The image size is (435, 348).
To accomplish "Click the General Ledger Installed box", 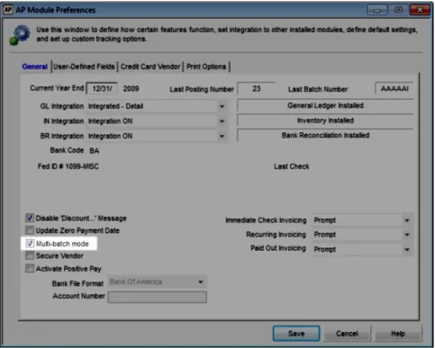I will (325, 105).
